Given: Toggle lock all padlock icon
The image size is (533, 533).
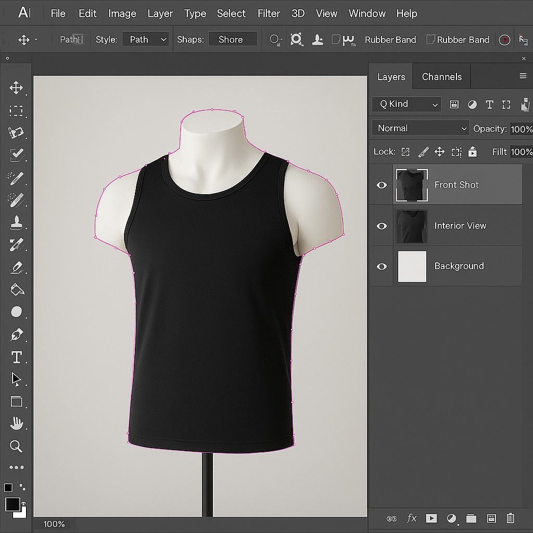Looking at the screenshot, I should point(473,151).
